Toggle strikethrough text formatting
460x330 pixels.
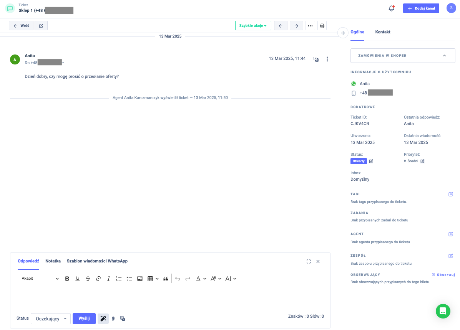click(x=88, y=279)
